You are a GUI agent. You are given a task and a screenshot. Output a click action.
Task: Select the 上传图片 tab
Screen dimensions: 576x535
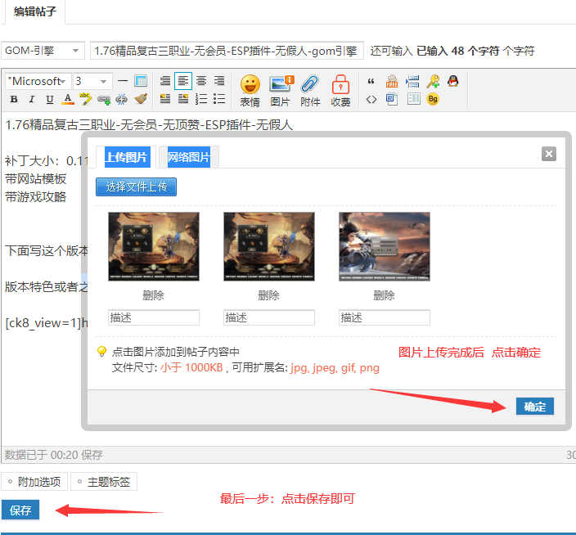[x=125, y=157]
